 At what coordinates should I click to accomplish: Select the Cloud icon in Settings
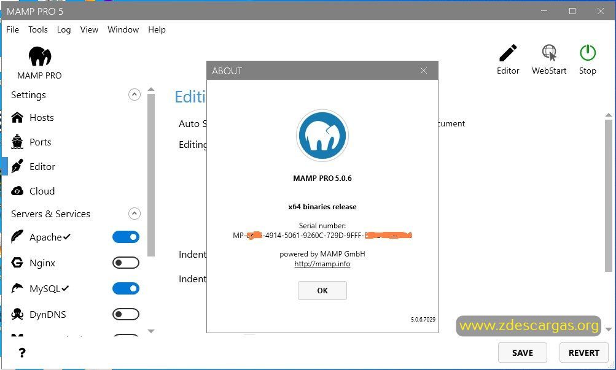tap(17, 191)
